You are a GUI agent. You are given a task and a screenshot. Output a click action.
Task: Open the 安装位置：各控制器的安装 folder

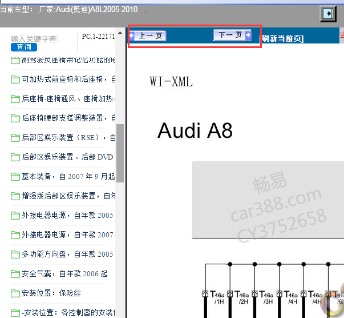(68, 312)
